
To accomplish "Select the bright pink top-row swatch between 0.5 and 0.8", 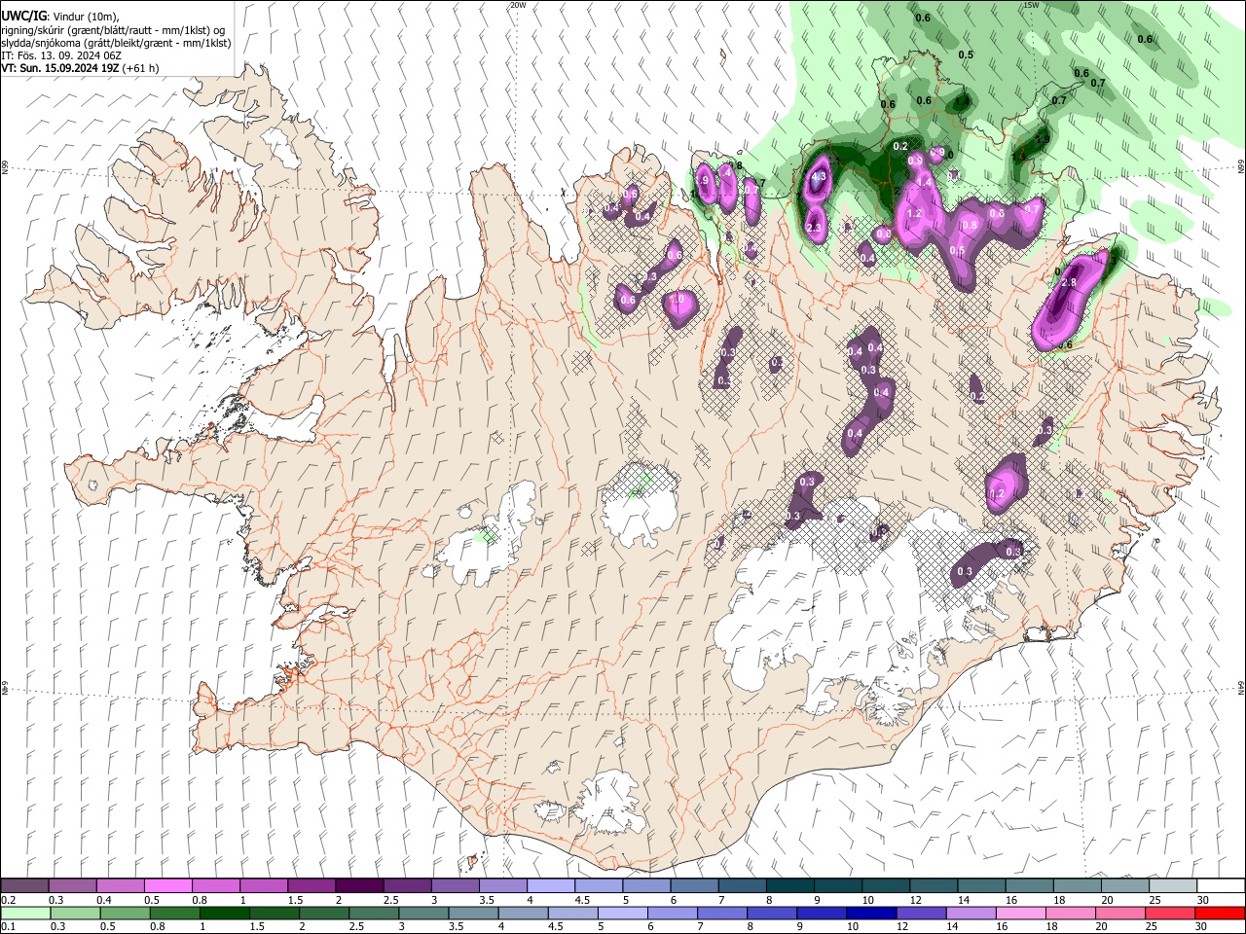I will click(167, 886).
